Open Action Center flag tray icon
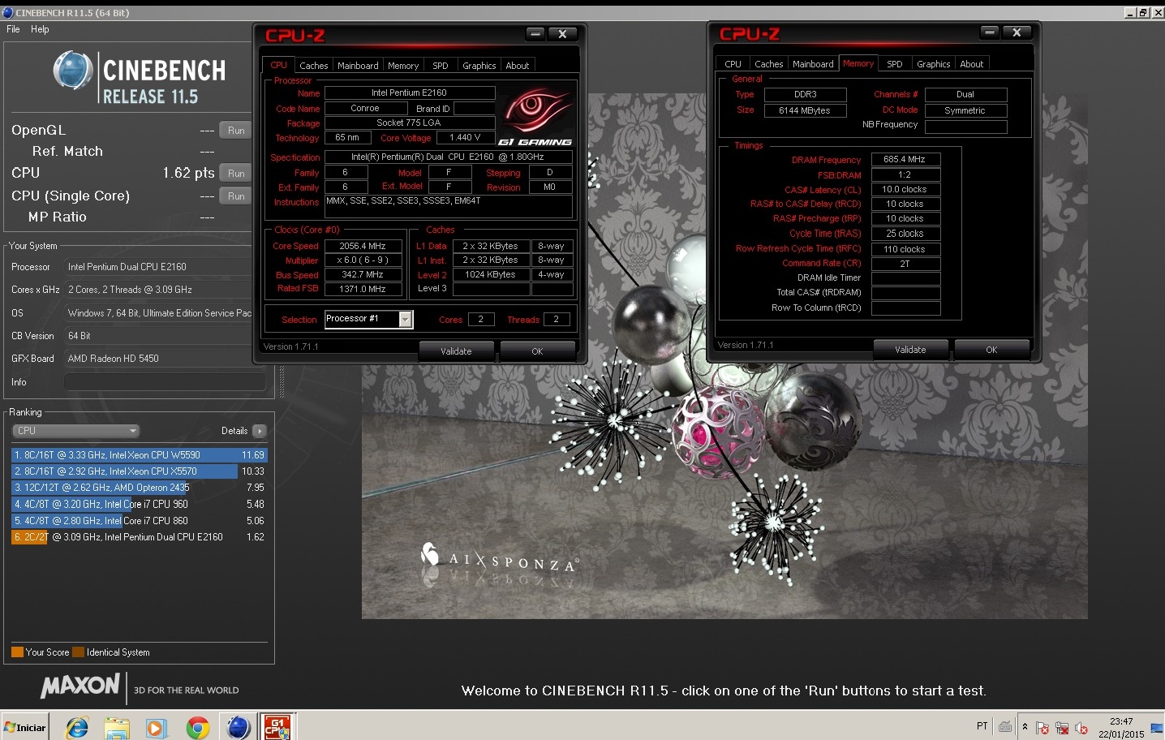Viewport: 1165px width, 740px height. click(1043, 728)
